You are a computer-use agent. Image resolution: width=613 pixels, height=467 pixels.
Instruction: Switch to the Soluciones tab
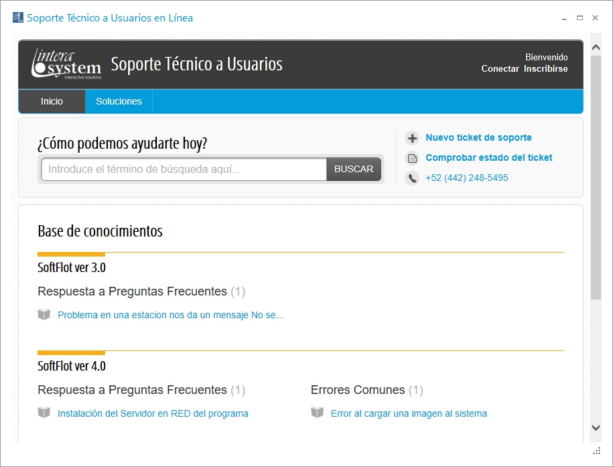(x=119, y=101)
